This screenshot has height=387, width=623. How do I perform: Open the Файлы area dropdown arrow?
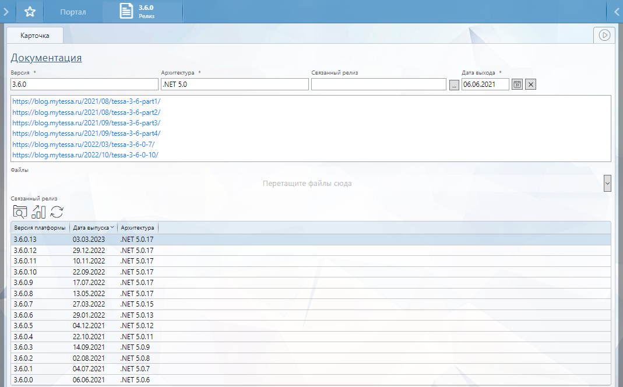click(607, 183)
